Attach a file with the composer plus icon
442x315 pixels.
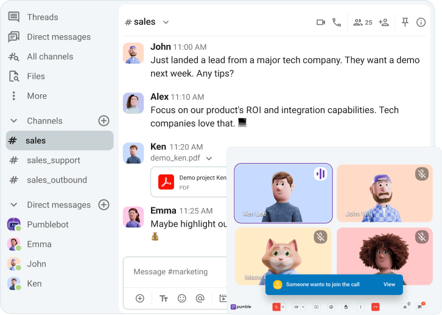tap(140, 299)
